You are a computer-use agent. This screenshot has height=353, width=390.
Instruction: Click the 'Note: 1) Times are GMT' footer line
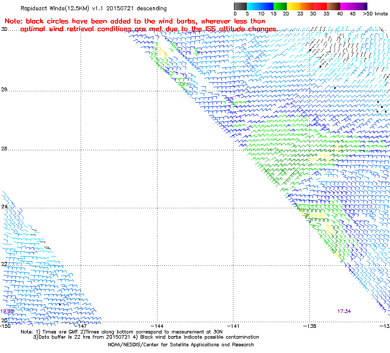[x=122, y=332]
